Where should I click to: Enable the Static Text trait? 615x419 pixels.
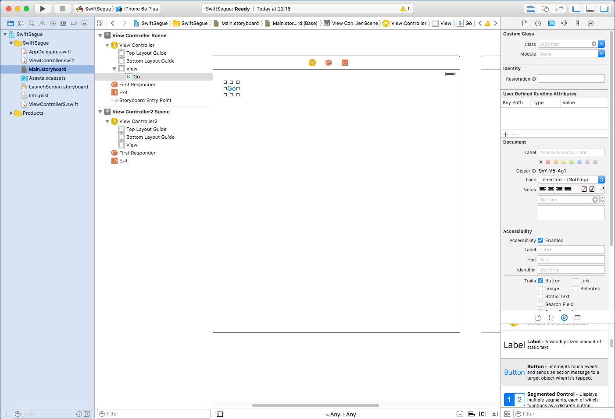tap(540, 296)
